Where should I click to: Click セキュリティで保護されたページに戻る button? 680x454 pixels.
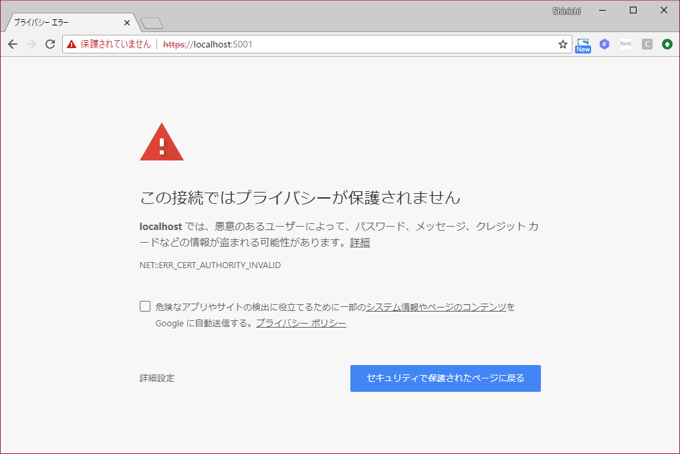(445, 378)
